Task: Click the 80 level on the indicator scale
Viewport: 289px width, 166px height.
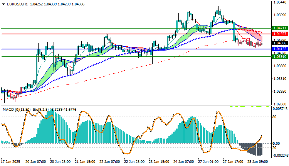Action: (x=274, y=117)
